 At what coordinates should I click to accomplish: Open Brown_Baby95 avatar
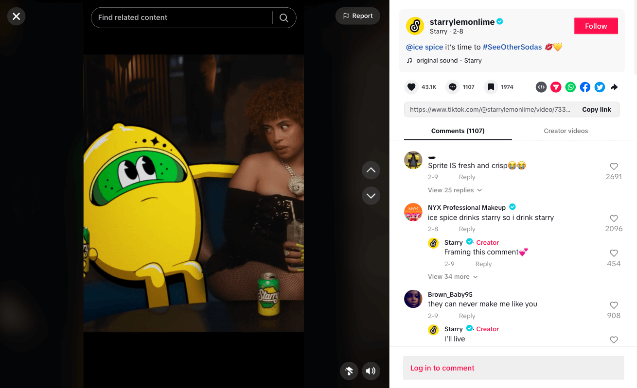[x=413, y=299]
